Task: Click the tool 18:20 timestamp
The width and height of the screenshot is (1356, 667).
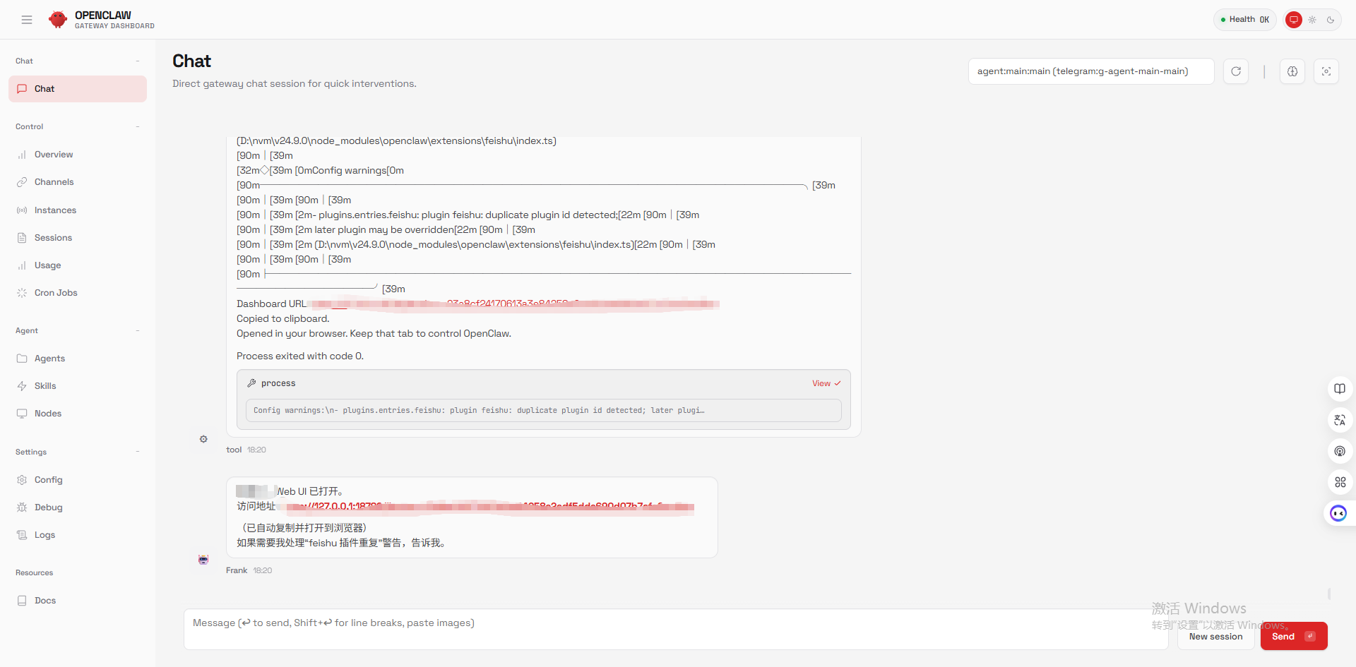Action: (x=256, y=450)
